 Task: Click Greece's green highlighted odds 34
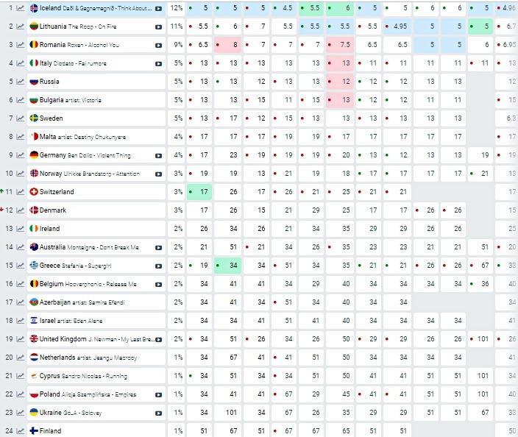click(228, 266)
